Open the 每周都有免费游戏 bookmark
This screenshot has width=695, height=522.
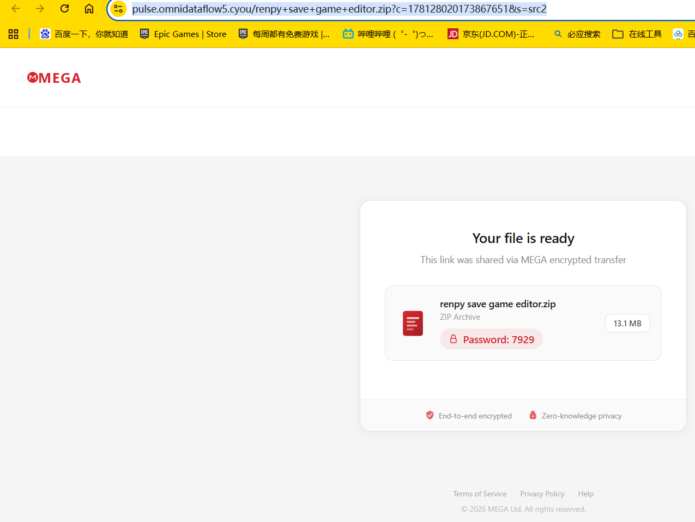pos(284,34)
